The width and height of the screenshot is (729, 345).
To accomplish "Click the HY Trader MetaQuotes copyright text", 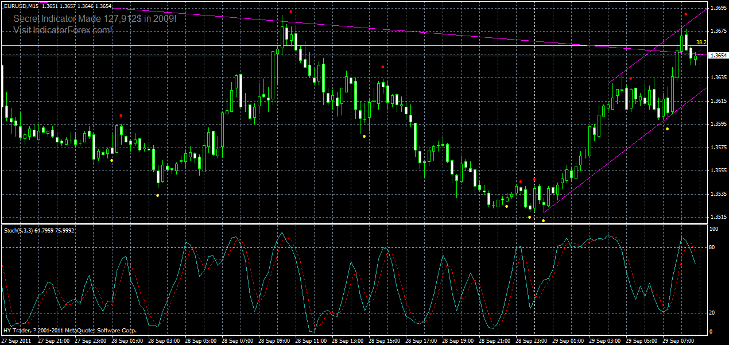I will coord(69,331).
